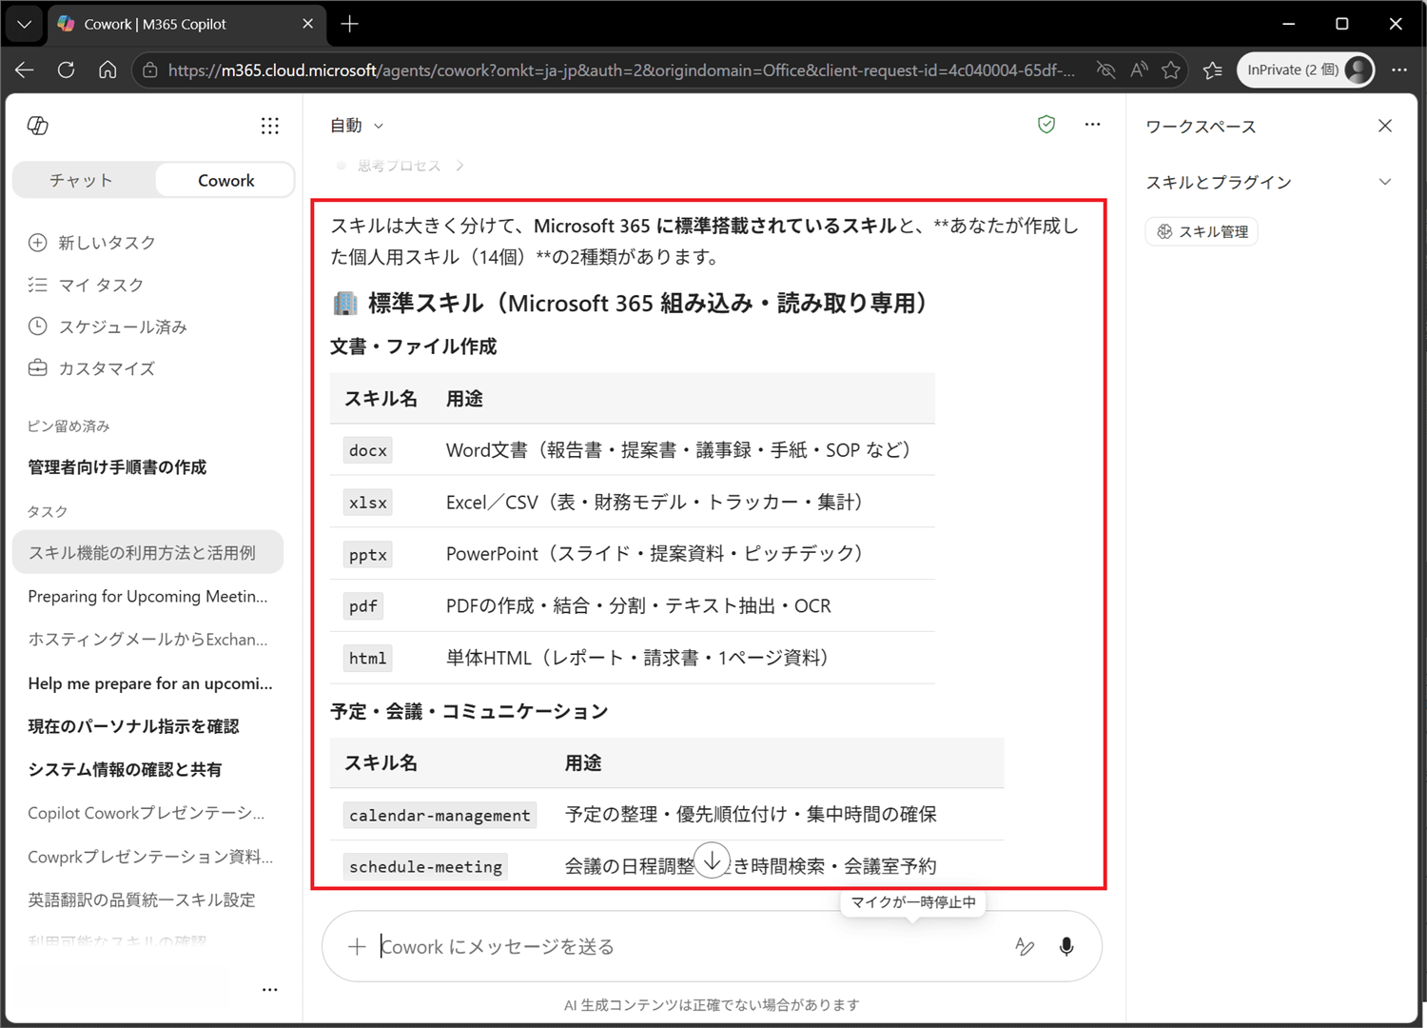This screenshot has height=1028, width=1427.
Task: Click the html skill tag
Action: pyautogui.click(x=368, y=659)
